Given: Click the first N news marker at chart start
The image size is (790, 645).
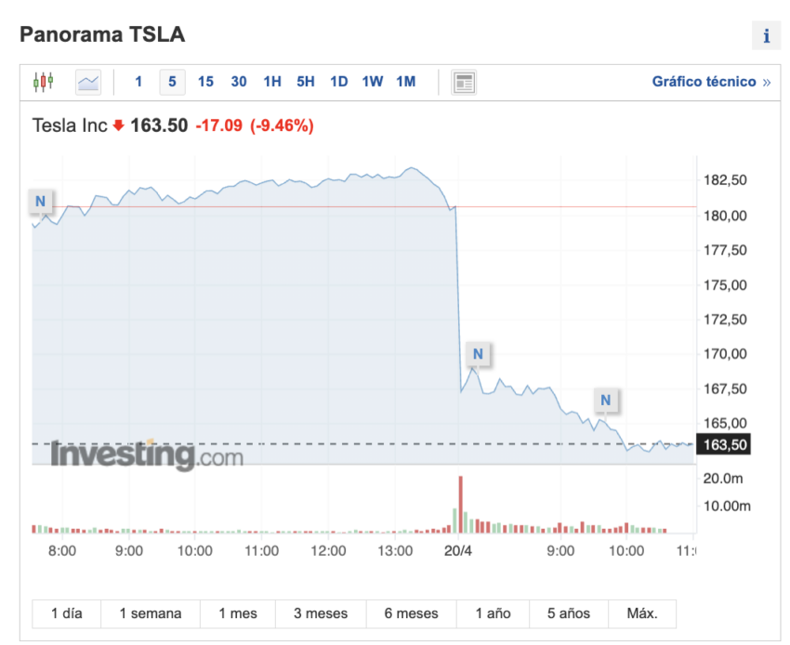Looking at the screenshot, I should [41, 202].
